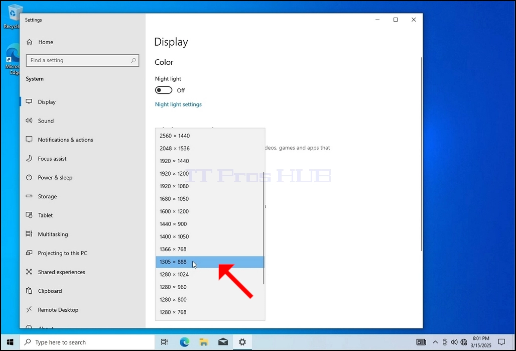Click the Clipboard icon in sidebar
This screenshot has width=516, height=351.
(x=29, y=291)
